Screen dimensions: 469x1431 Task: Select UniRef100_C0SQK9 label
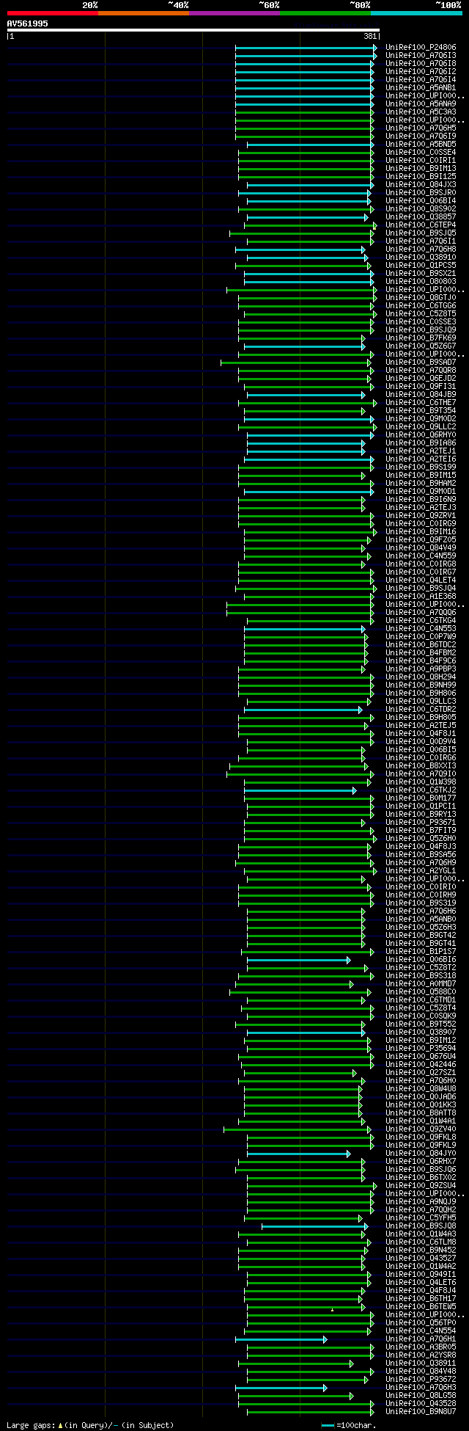(x=421, y=1016)
